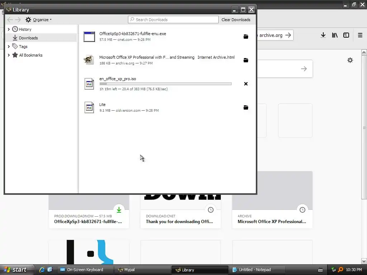
Task: Toggle sidebars icon in Mypal toolbar
Action: coord(346,35)
